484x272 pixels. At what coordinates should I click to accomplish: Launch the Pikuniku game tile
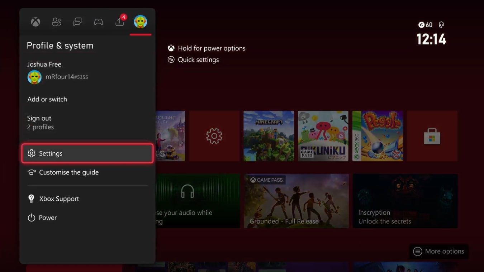(x=323, y=136)
